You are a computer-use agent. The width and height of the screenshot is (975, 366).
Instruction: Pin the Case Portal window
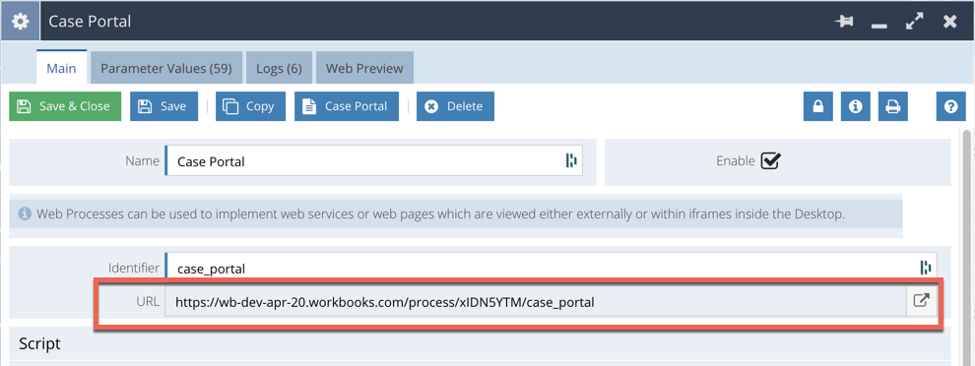[x=844, y=22]
